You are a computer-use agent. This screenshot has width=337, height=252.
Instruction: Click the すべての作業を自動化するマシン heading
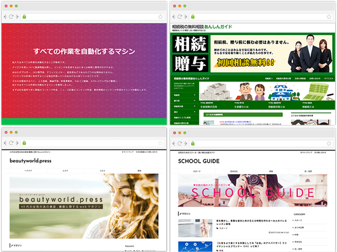click(84, 51)
